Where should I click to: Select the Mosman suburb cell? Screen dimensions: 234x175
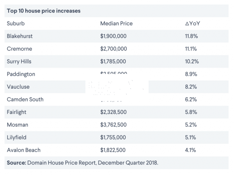coord(17,125)
